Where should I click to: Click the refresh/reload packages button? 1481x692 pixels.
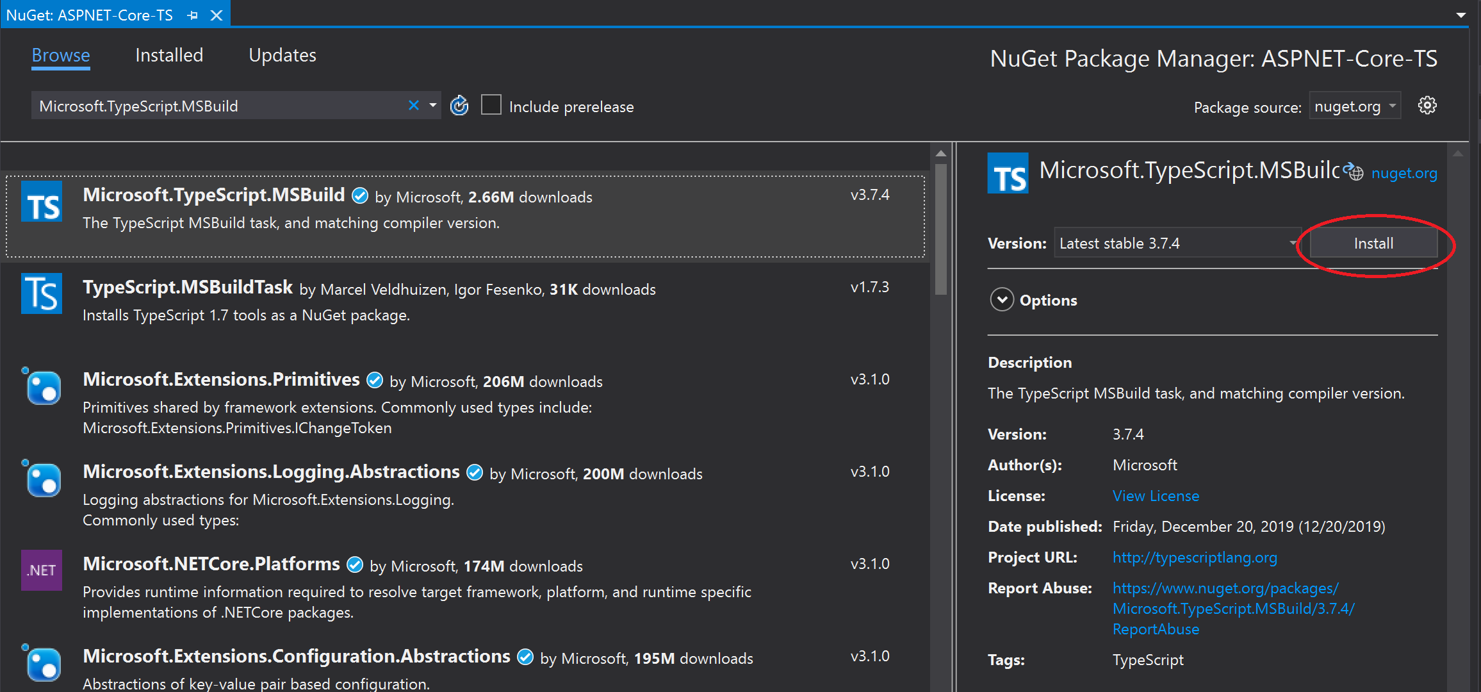click(460, 106)
